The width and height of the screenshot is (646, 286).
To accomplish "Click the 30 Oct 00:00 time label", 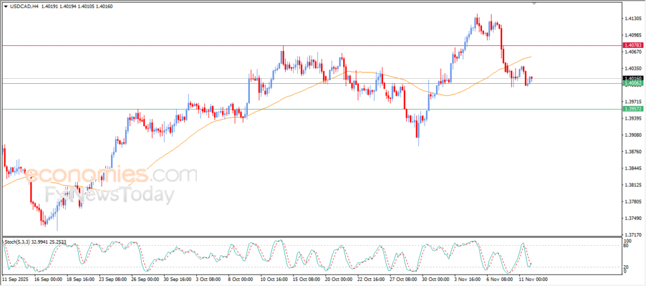I will [437, 279].
